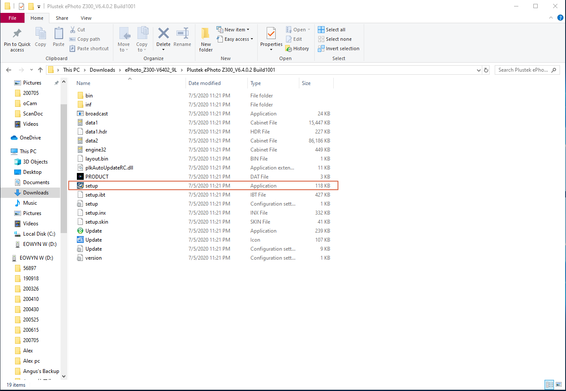566x391 pixels.
Task: Expand the address bar history dropdown
Action: pos(479,70)
